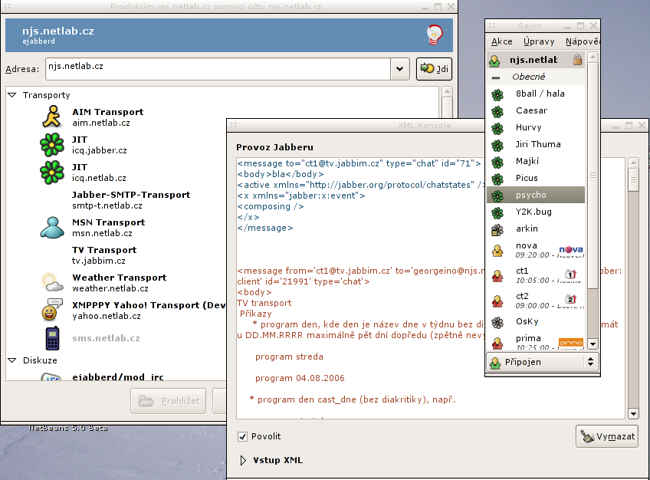The width and height of the screenshot is (650, 480).
Task: Click the yellow buddy icon beside nova
Action: coord(497,251)
